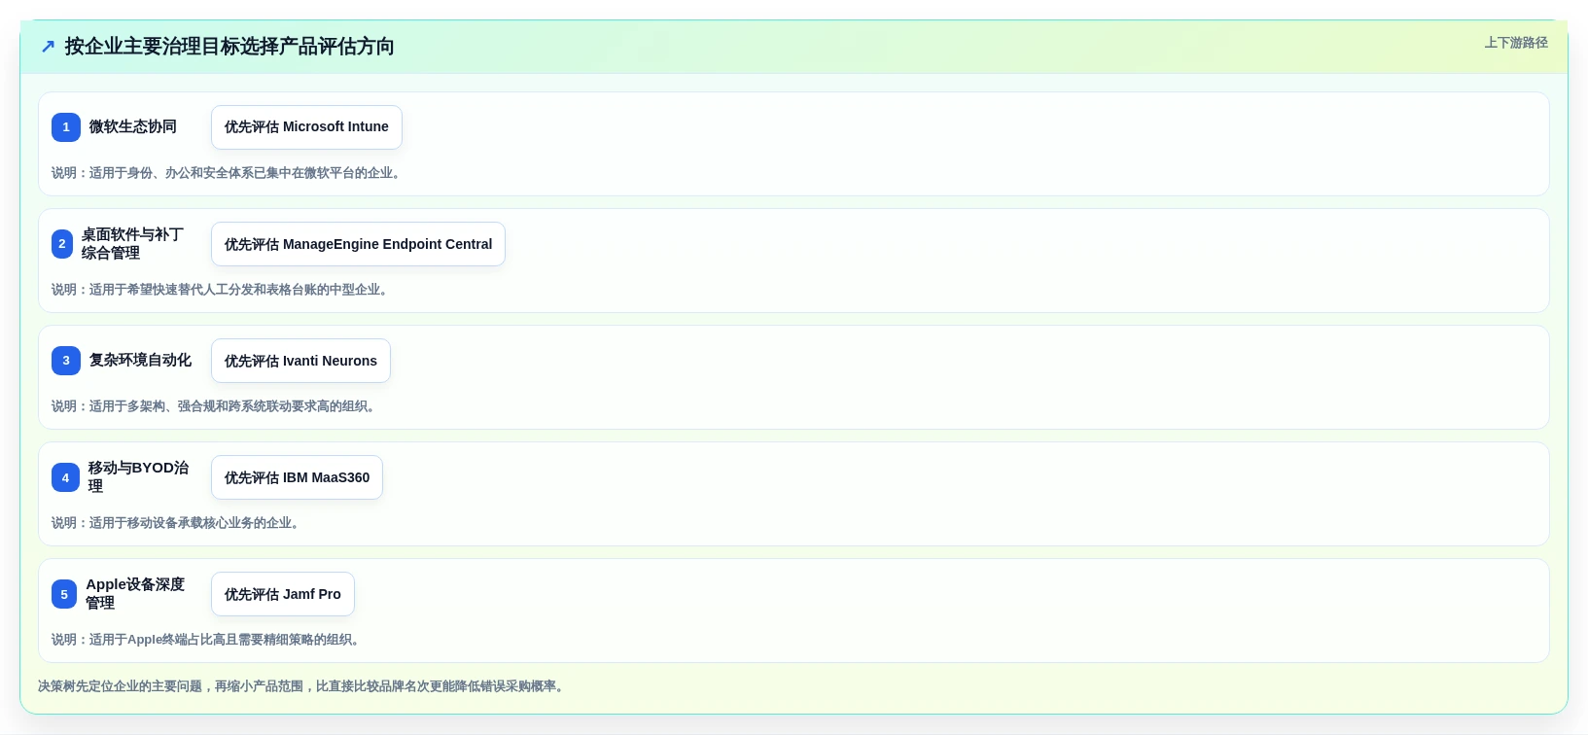Image resolution: width=1588 pixels, height=735 pixels.
Task: Click the number 1 step badge
Action: coord(66,127)
